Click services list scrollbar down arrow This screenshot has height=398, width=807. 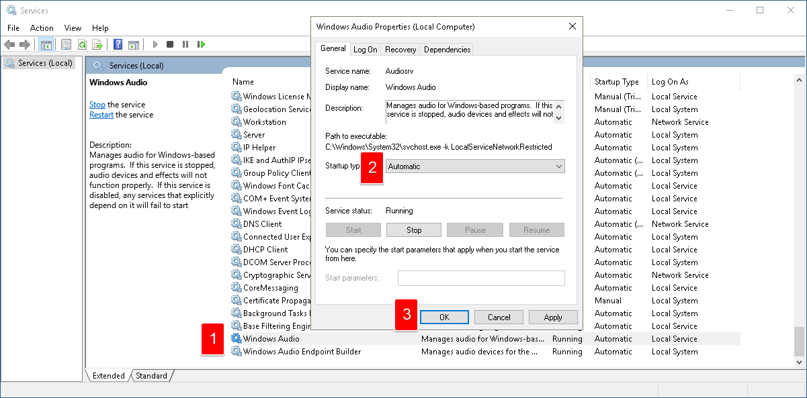(x=799, y=362)
